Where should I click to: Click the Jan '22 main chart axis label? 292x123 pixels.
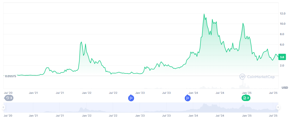point(87,93)
